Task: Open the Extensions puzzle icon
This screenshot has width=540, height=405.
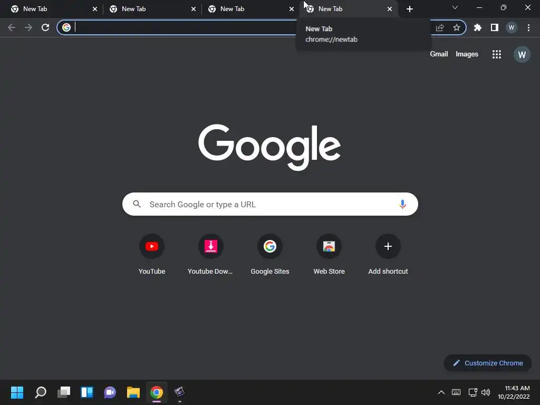Action: coord(477,27)
